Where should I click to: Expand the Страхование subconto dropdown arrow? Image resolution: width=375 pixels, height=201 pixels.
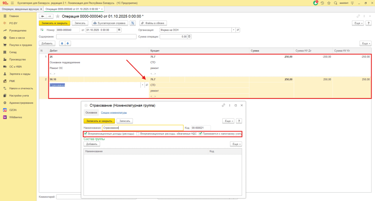[x=142, y=85]
